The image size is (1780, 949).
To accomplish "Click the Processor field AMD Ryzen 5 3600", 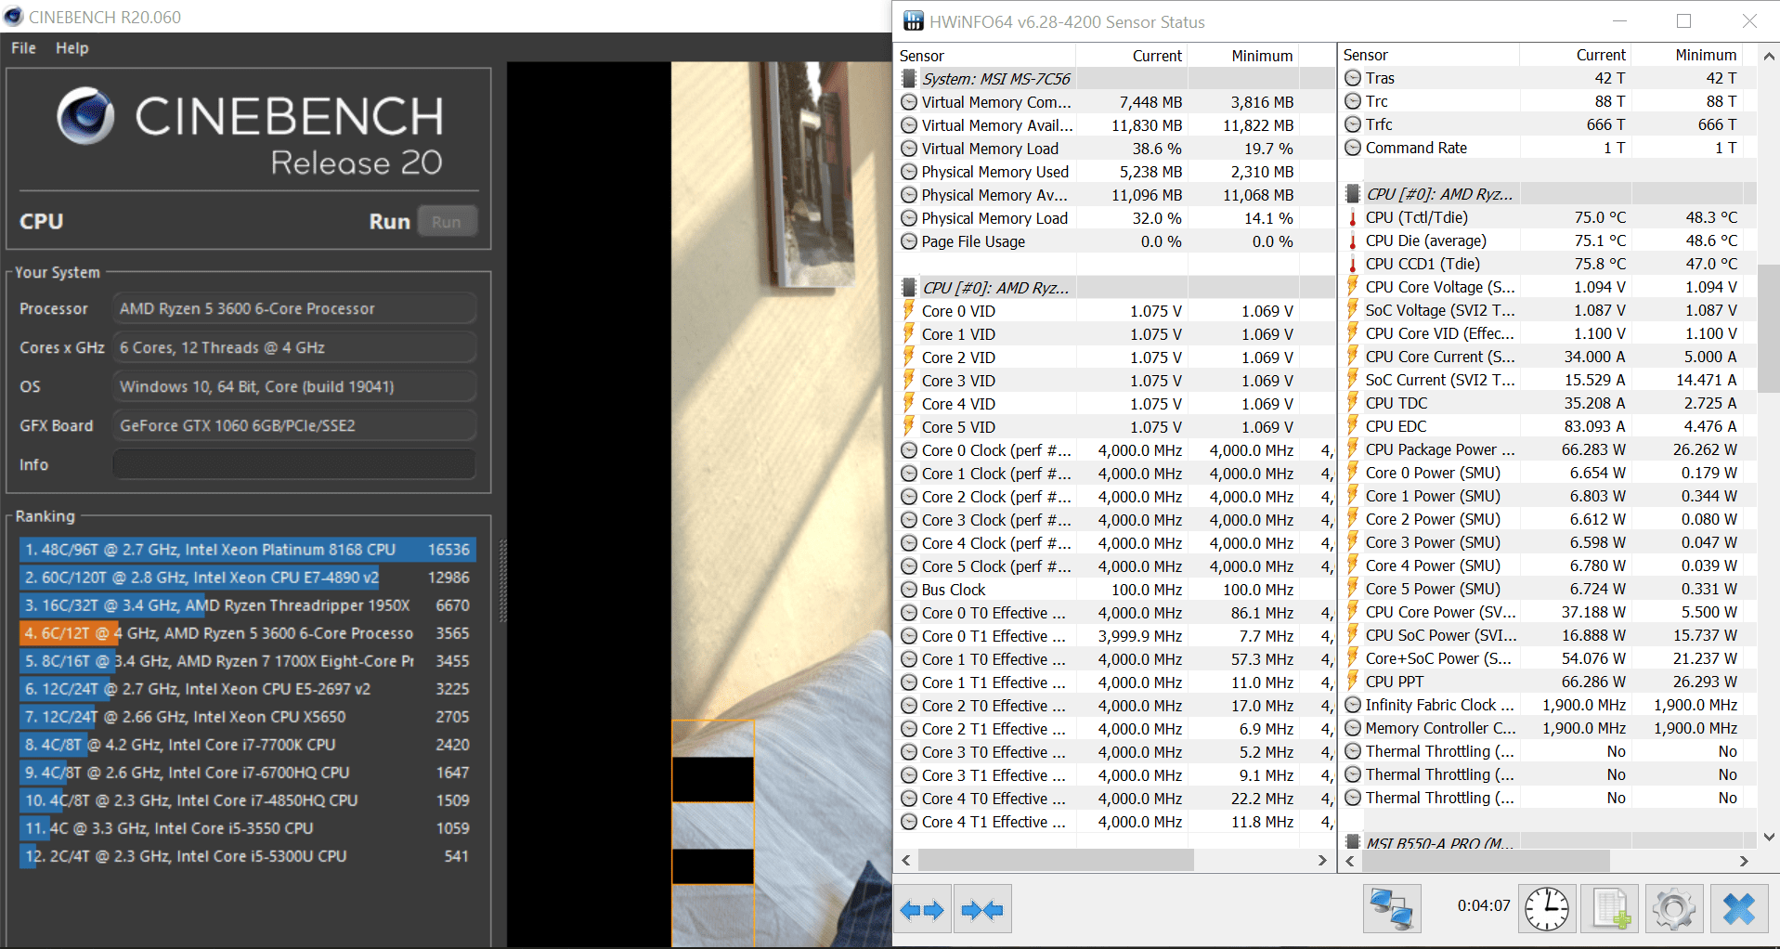I will 294,308.
